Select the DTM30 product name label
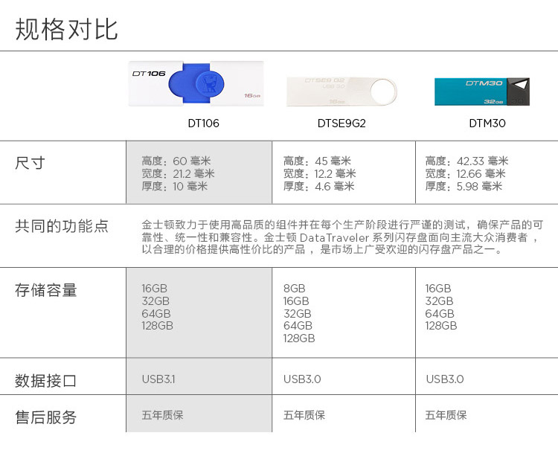The image size is (558, 456). tap(487, 123)
